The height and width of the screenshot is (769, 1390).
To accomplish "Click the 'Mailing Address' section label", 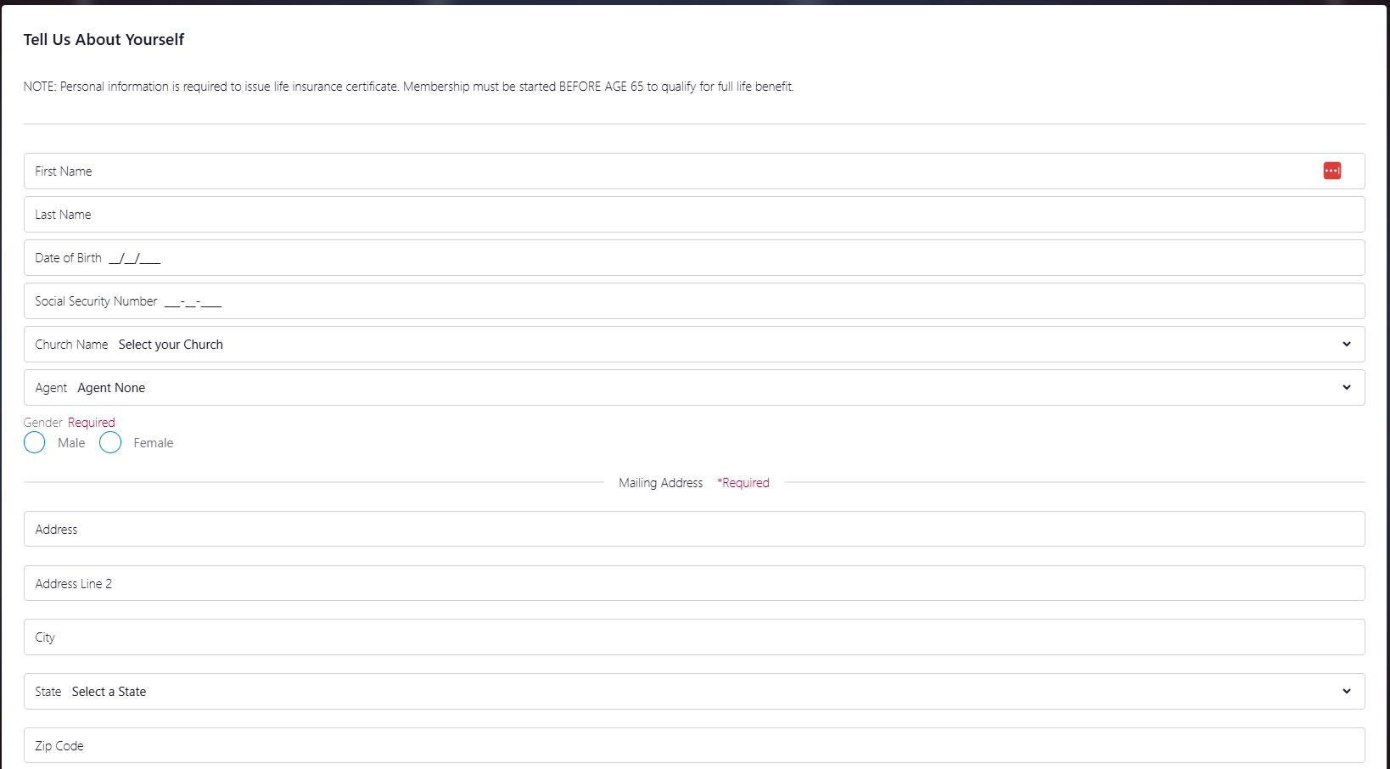I will (x=660, y=483).
